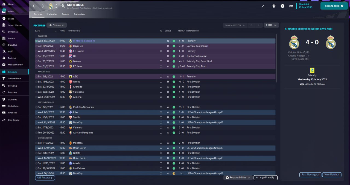
Task: Open the Staff icon in sidebar
Action: pos(4,52)
